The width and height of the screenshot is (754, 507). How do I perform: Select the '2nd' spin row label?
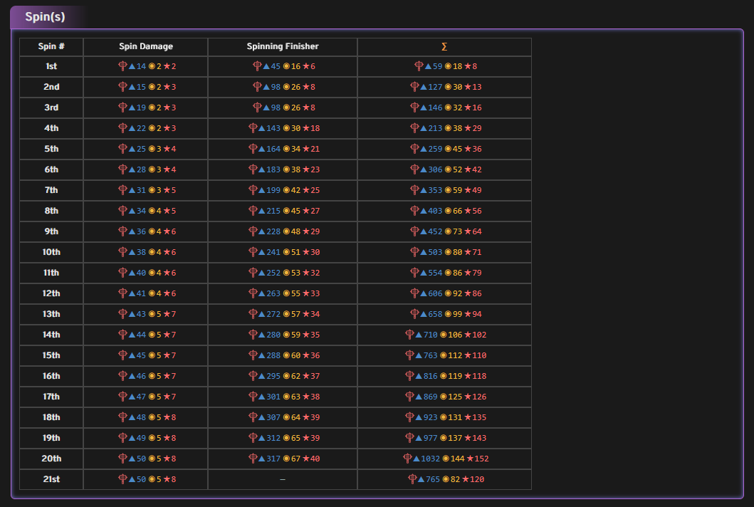pos(51,87)
